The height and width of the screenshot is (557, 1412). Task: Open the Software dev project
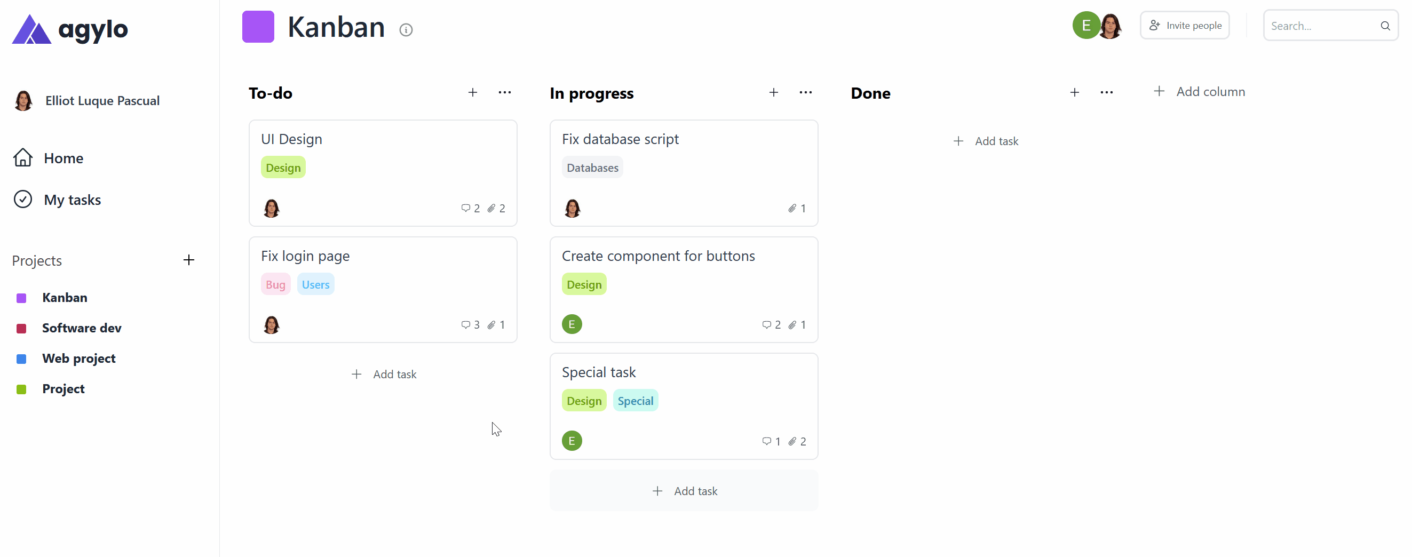(81, 328)
